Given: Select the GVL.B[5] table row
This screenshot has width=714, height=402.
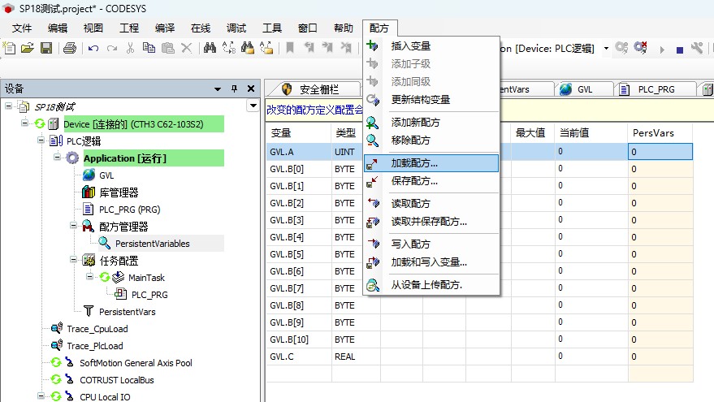Looking at the screenshot, I should (479, 254).
